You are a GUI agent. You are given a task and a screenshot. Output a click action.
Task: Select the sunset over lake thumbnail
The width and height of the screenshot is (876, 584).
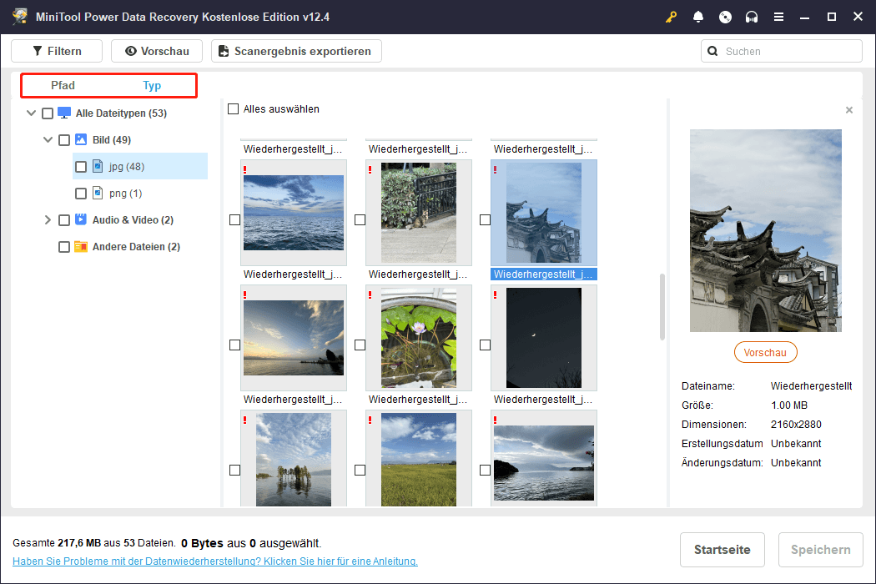[294, 338]
